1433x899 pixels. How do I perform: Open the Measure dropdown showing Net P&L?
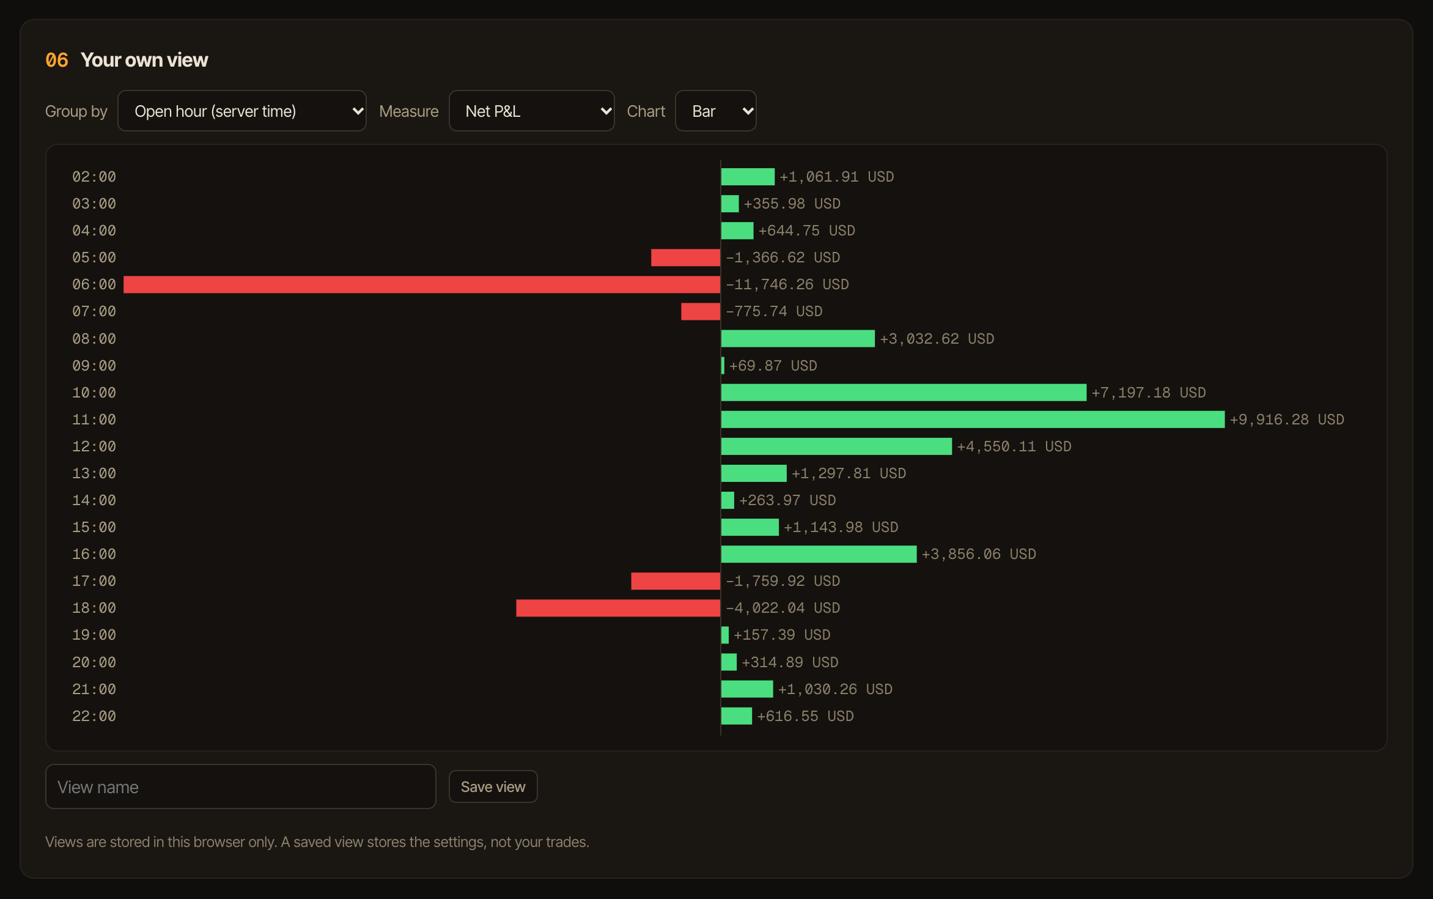coord(531,111)
